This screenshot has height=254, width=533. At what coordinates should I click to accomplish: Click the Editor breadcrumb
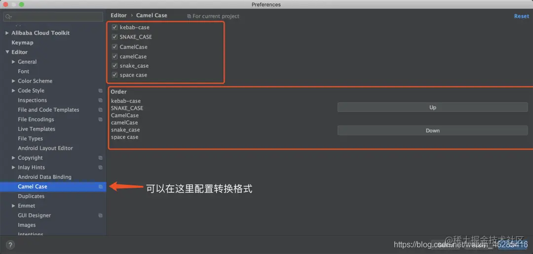[118, 15]
